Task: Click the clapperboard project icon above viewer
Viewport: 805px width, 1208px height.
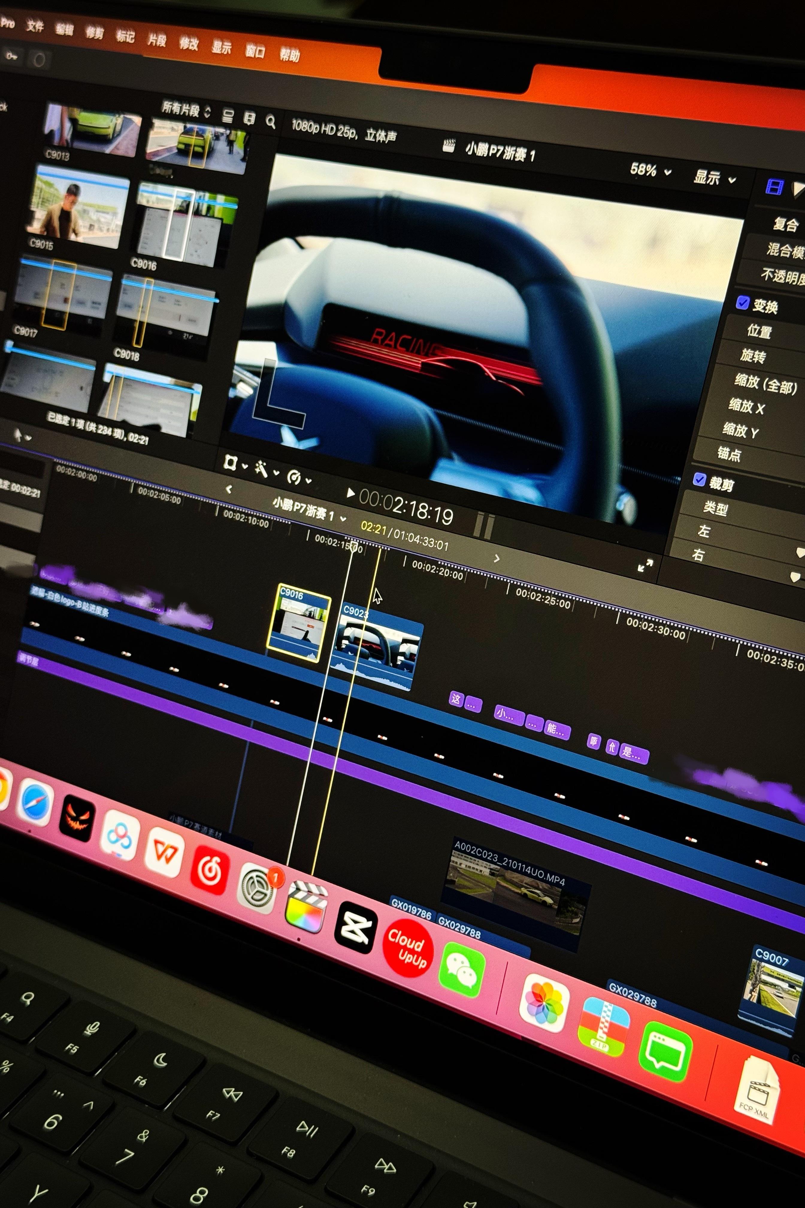Action: click(x=449, y=146)
